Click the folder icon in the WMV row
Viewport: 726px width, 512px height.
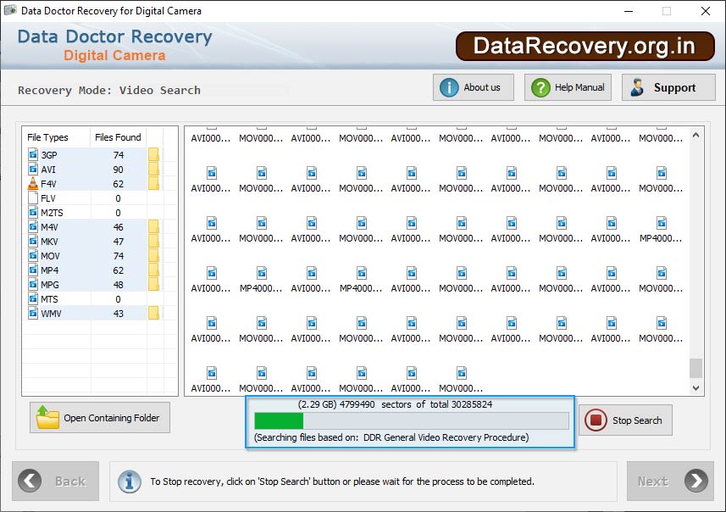[x=153, y=314]
